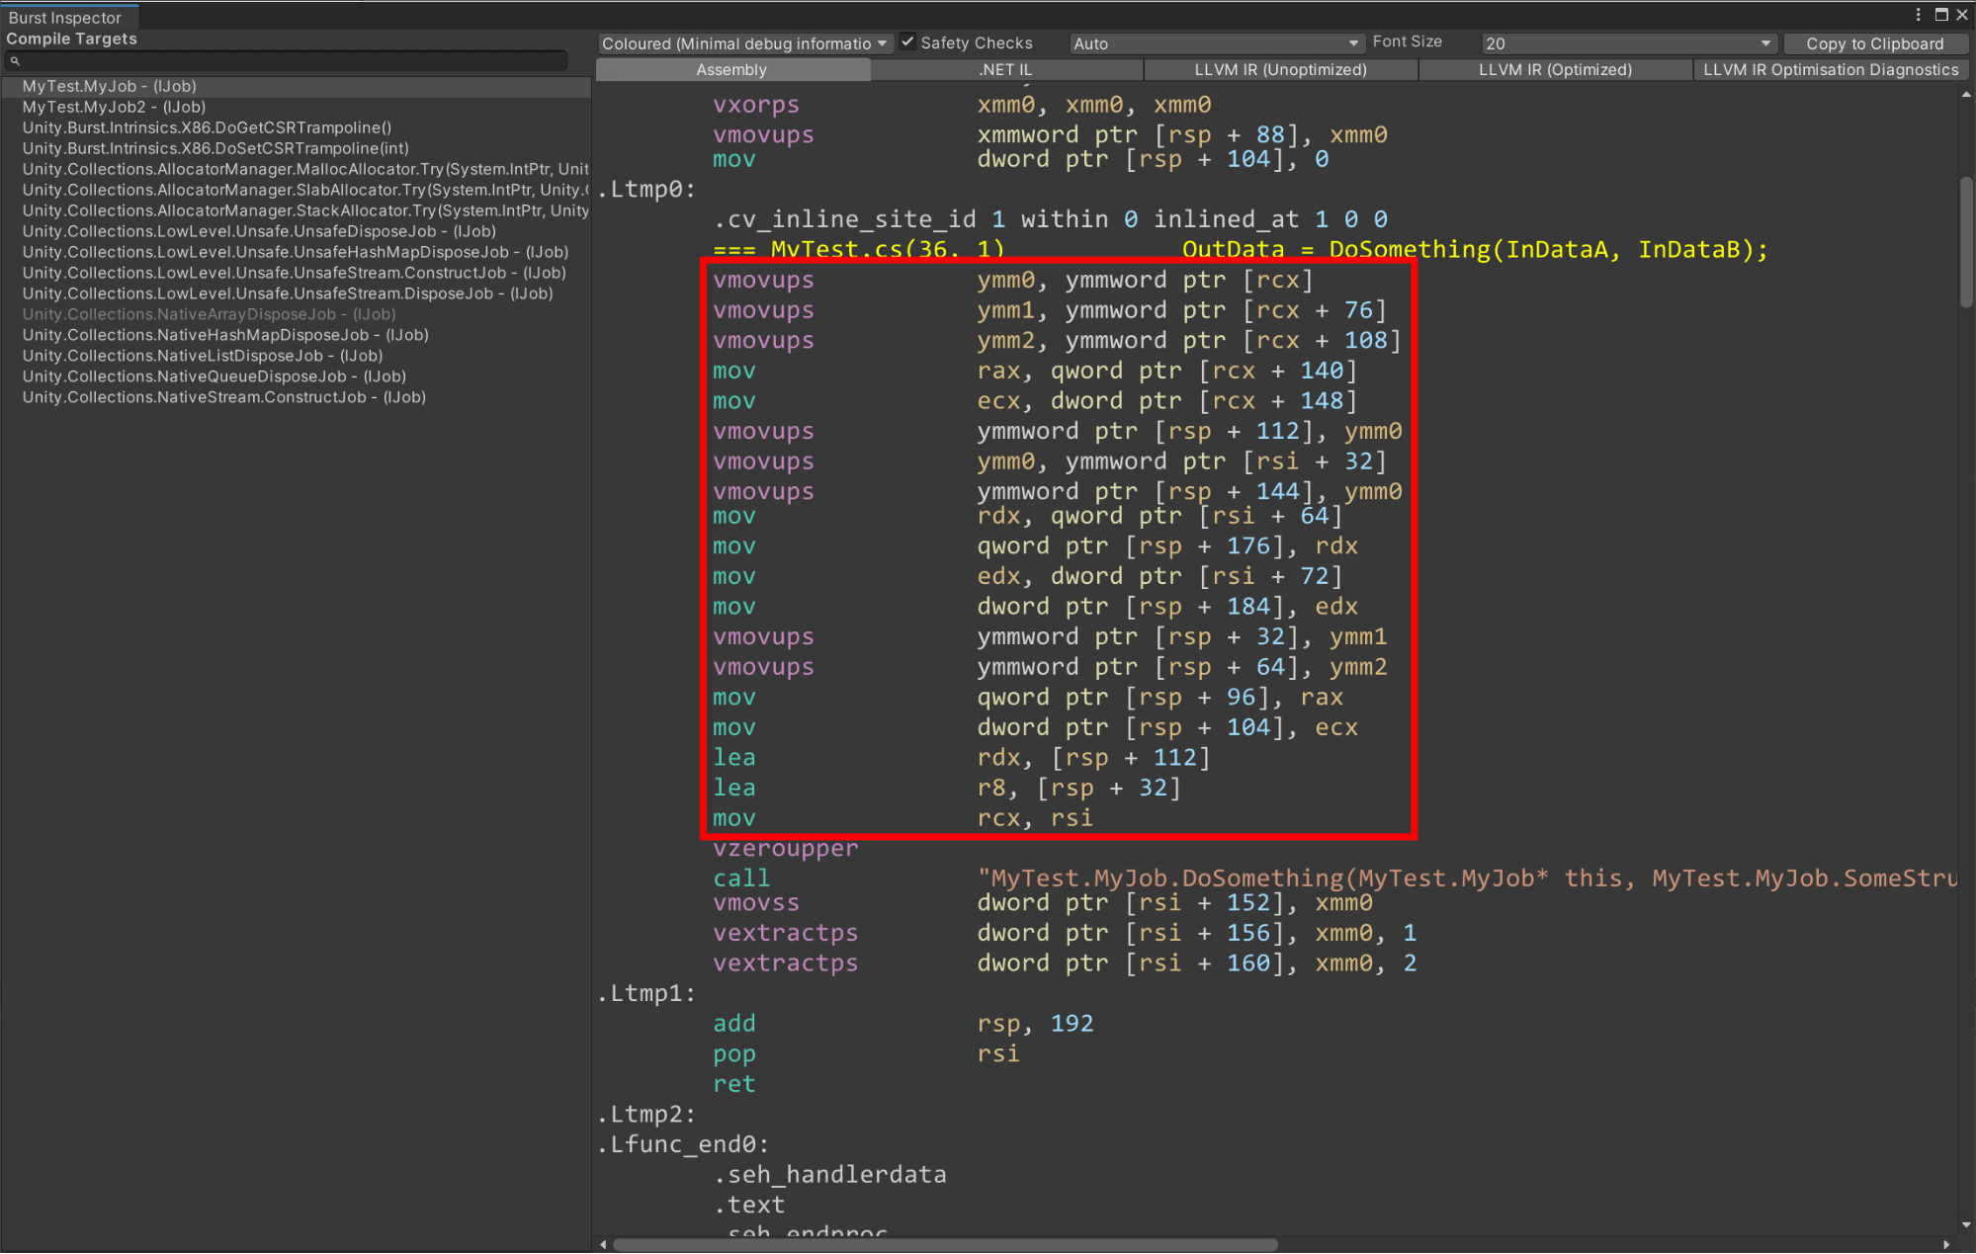
Task: Select SlabAllocator.Try compile target
Action: click(x=297, y=191)
